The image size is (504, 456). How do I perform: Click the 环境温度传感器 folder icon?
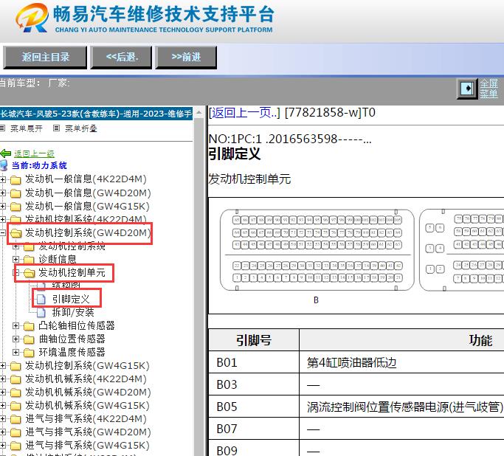coord(29,353)
